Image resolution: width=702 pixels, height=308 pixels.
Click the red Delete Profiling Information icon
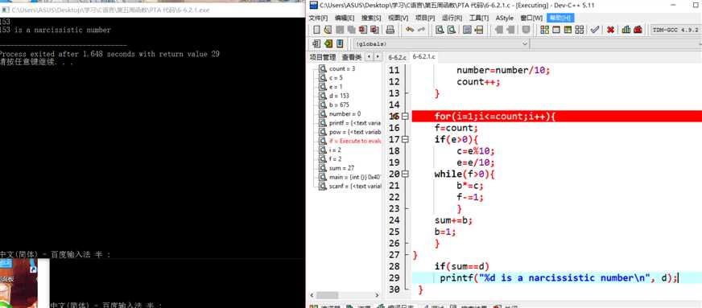(638, 30)
